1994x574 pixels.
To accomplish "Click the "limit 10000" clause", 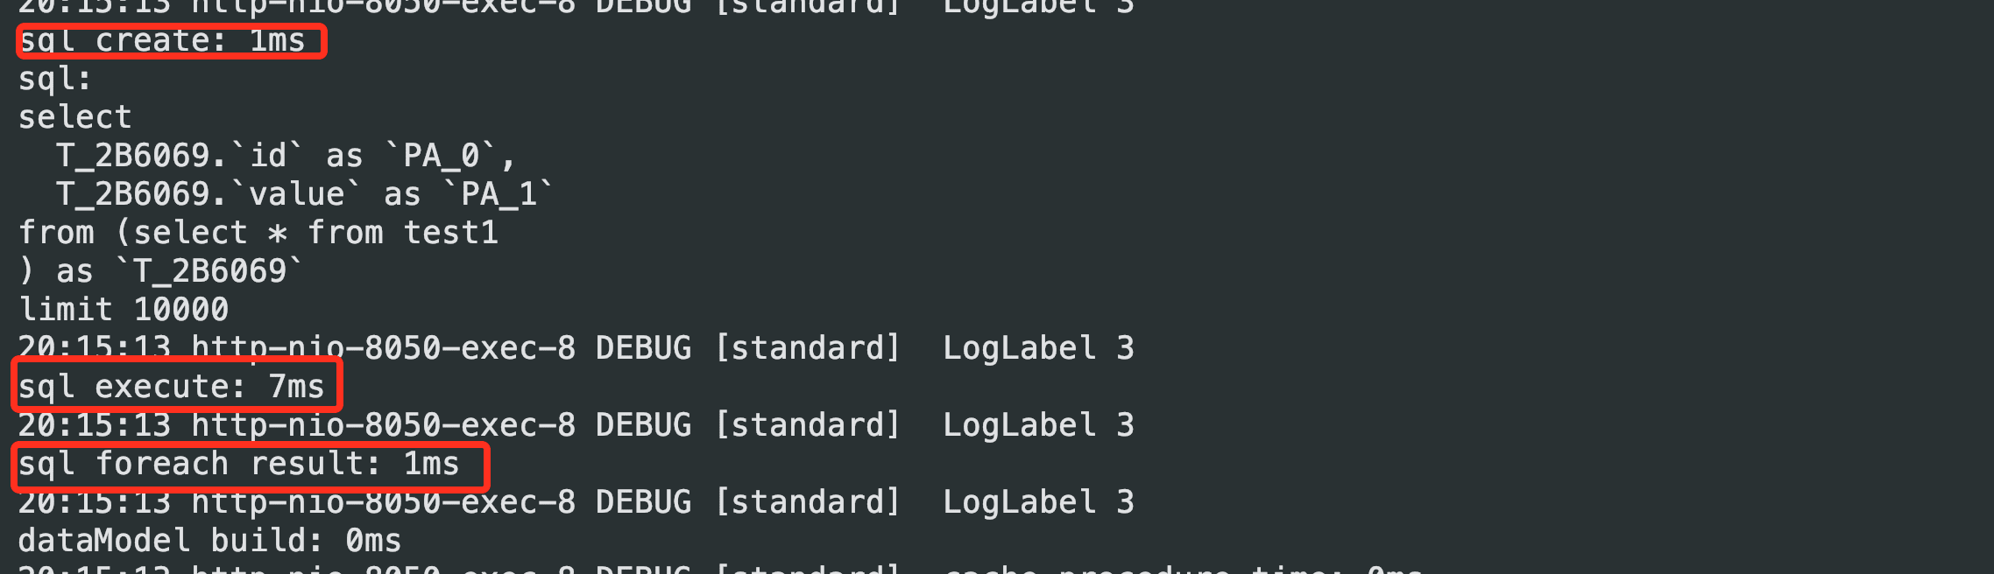I will point(123,310).
